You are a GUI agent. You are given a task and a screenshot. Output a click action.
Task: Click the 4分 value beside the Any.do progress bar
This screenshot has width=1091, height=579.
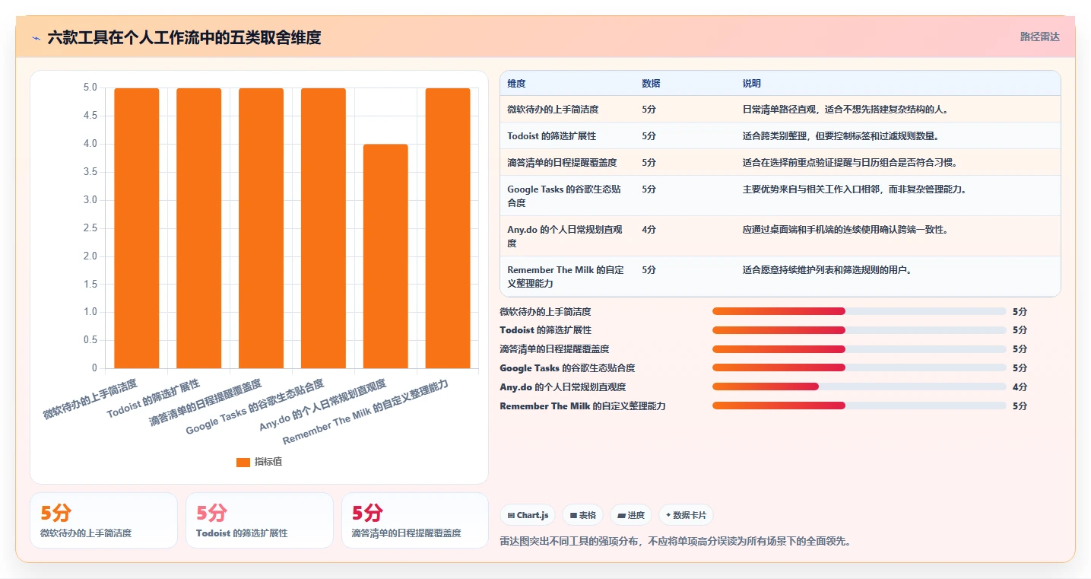coord(1020,387)
